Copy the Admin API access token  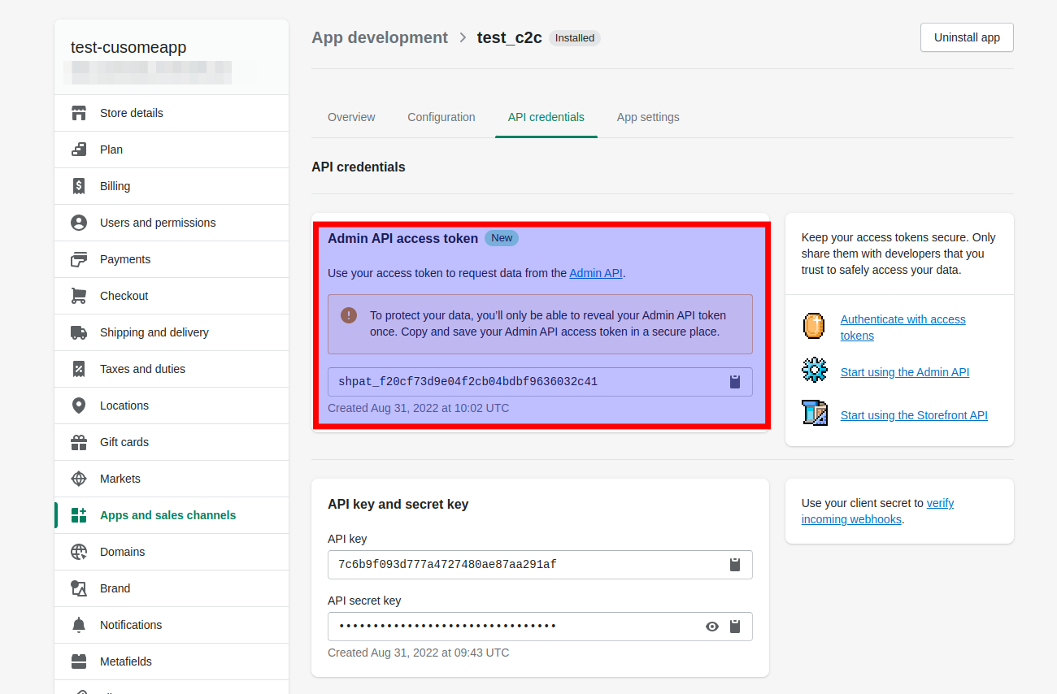point(735,381)
